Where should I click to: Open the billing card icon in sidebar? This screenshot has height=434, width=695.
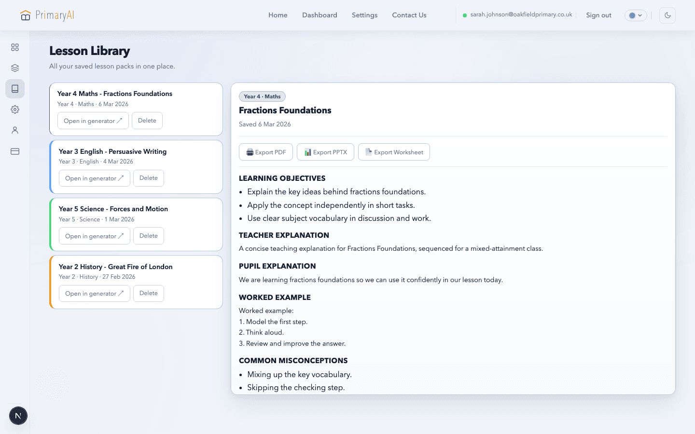[x=15, y=151]
